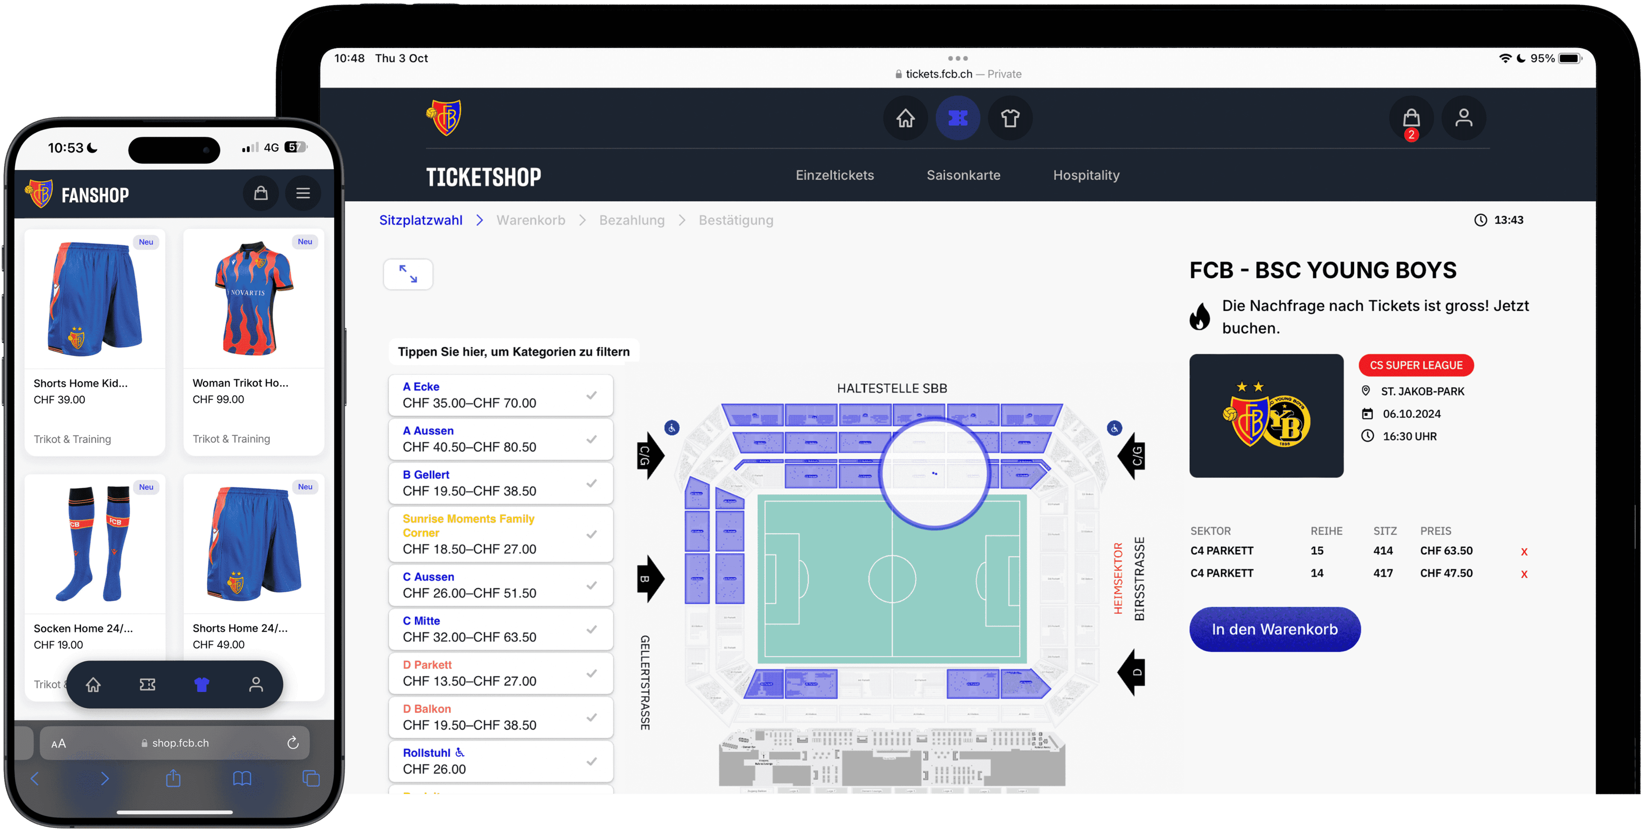
Task: Open the phone fanshop shopping bag
Action: point(261,193)
